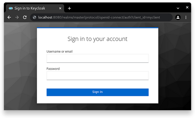Reload the Keycloak login page
The width and height of the screenshot is (195, 118).
25,17
